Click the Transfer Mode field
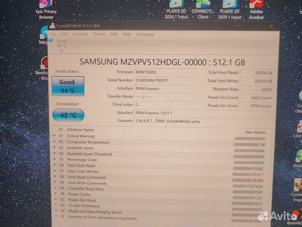Viewport: 302px width, 227px height. tap(165, 97)
